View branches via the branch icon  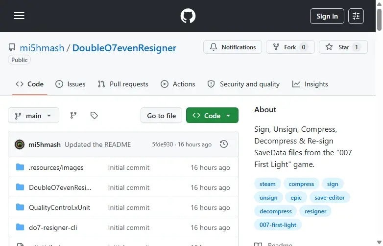click(x=73, y=115)
